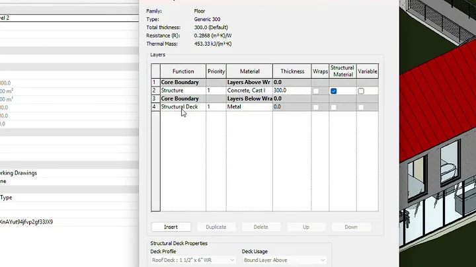The width and height of the screenshot is (476, 267).
Task: Click the Function column header
Action: [183, 71]
